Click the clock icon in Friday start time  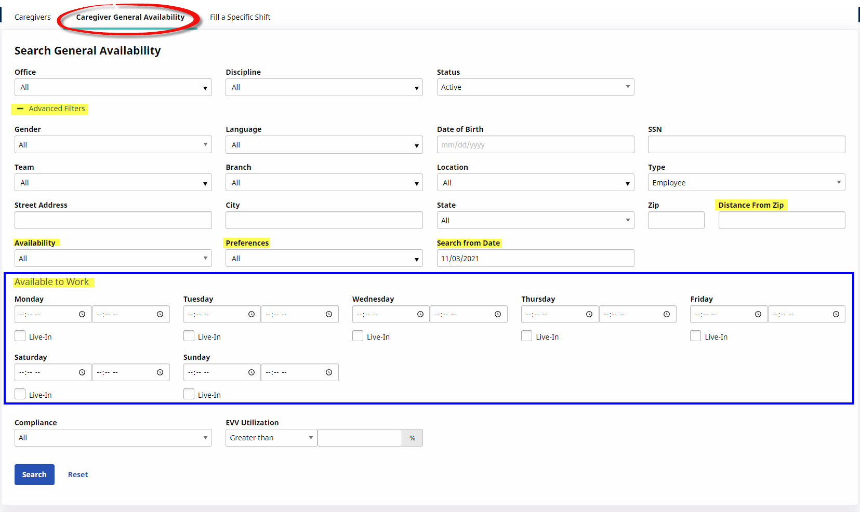(758, 314)
